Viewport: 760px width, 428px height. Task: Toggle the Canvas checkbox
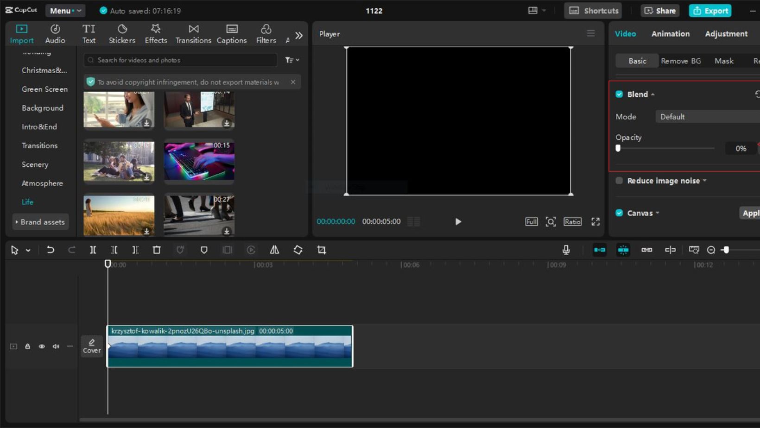pyautogui.click(x=619, y=213)
